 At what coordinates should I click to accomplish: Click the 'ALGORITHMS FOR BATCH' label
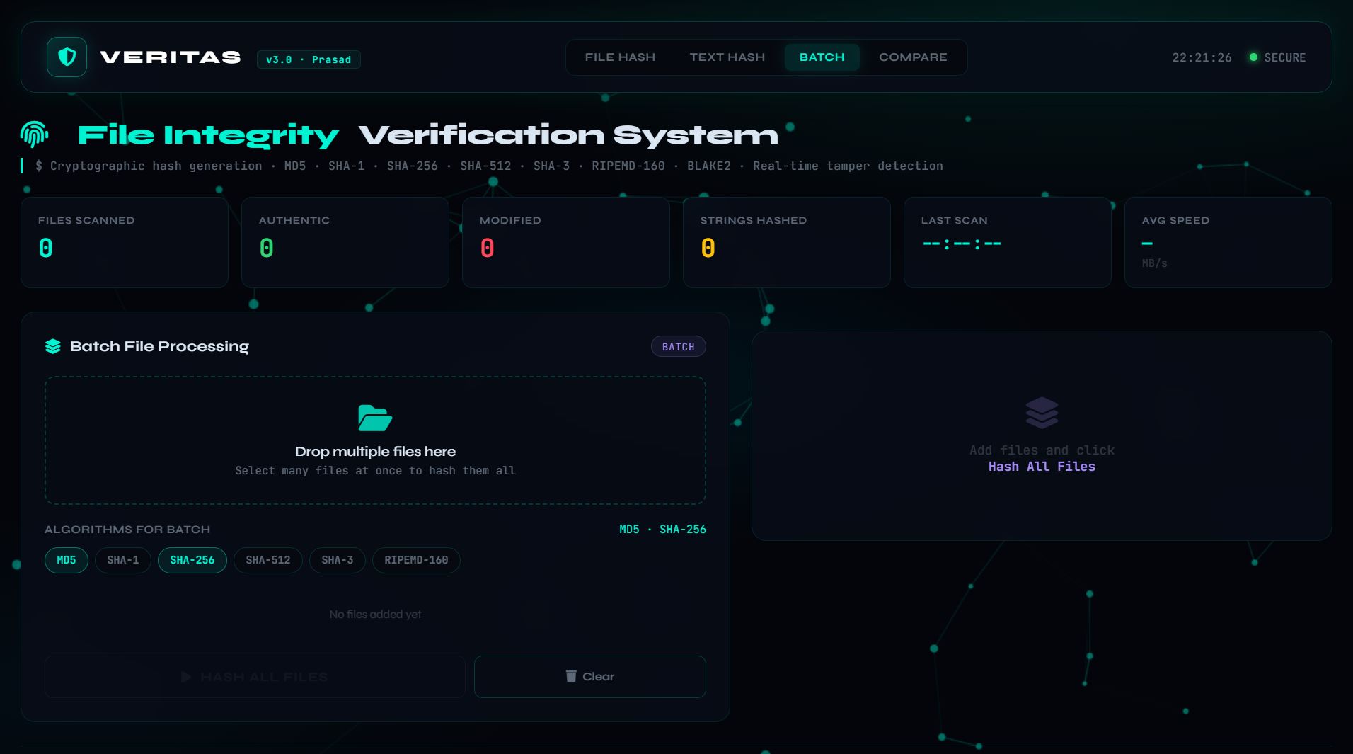(x=127, y=530)
